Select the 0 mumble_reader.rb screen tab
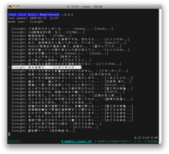Viewport: 169px width, 154px height. click(76, 141)
